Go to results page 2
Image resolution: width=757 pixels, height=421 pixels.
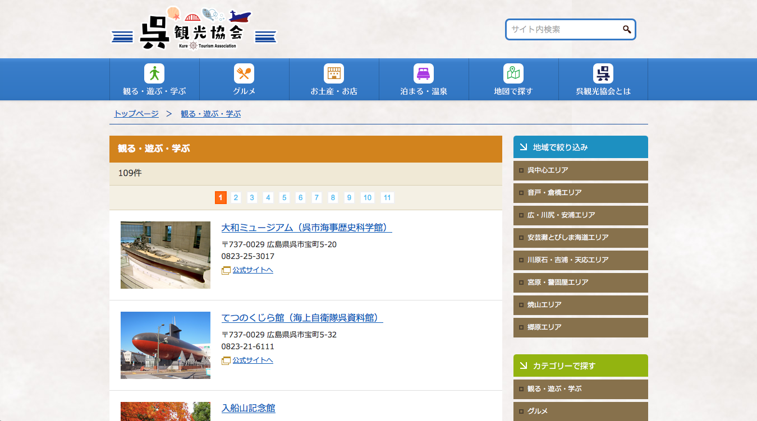[x=236, y=197]
